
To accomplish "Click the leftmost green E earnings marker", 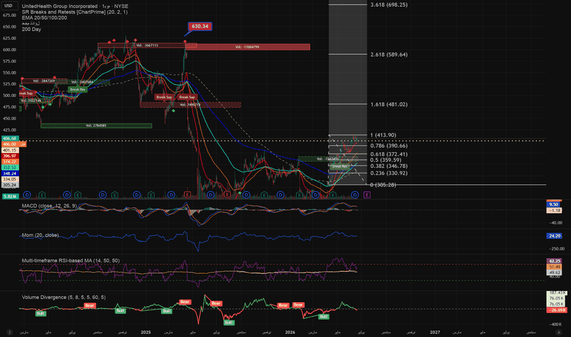I will 42,195.
